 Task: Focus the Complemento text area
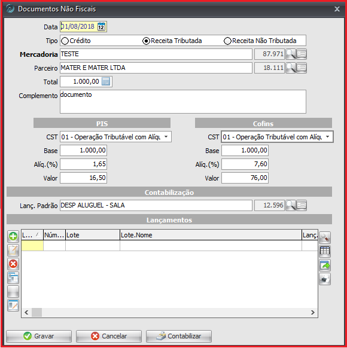pos(183,102)
